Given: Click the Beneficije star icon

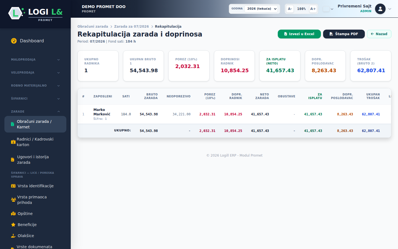Looking at the screenshot, I should tap(13, 225).
